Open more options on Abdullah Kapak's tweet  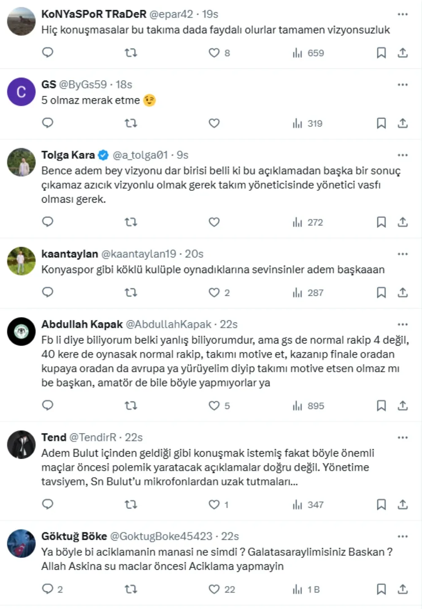click(x=403, y=324)
